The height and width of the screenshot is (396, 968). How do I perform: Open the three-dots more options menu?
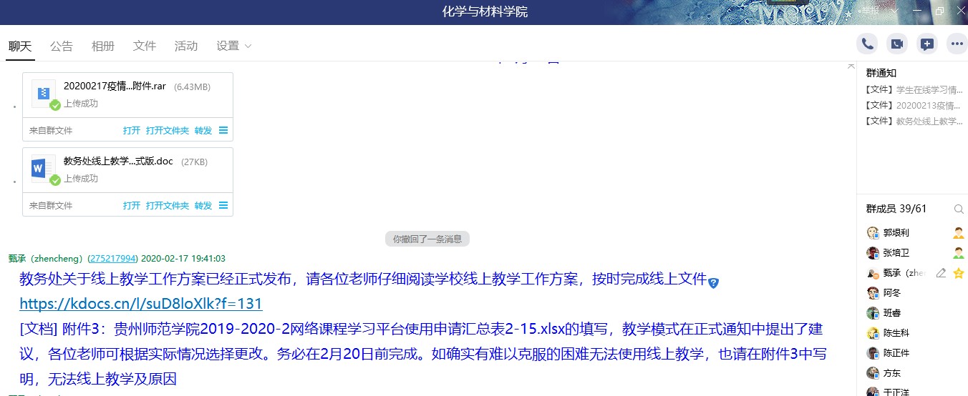(957, 44)
